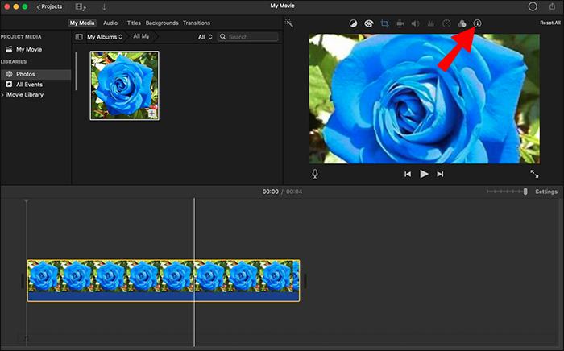Open the All filter dropdown
This screenshot has width=564, height=351.
click(x=205, y=37)
